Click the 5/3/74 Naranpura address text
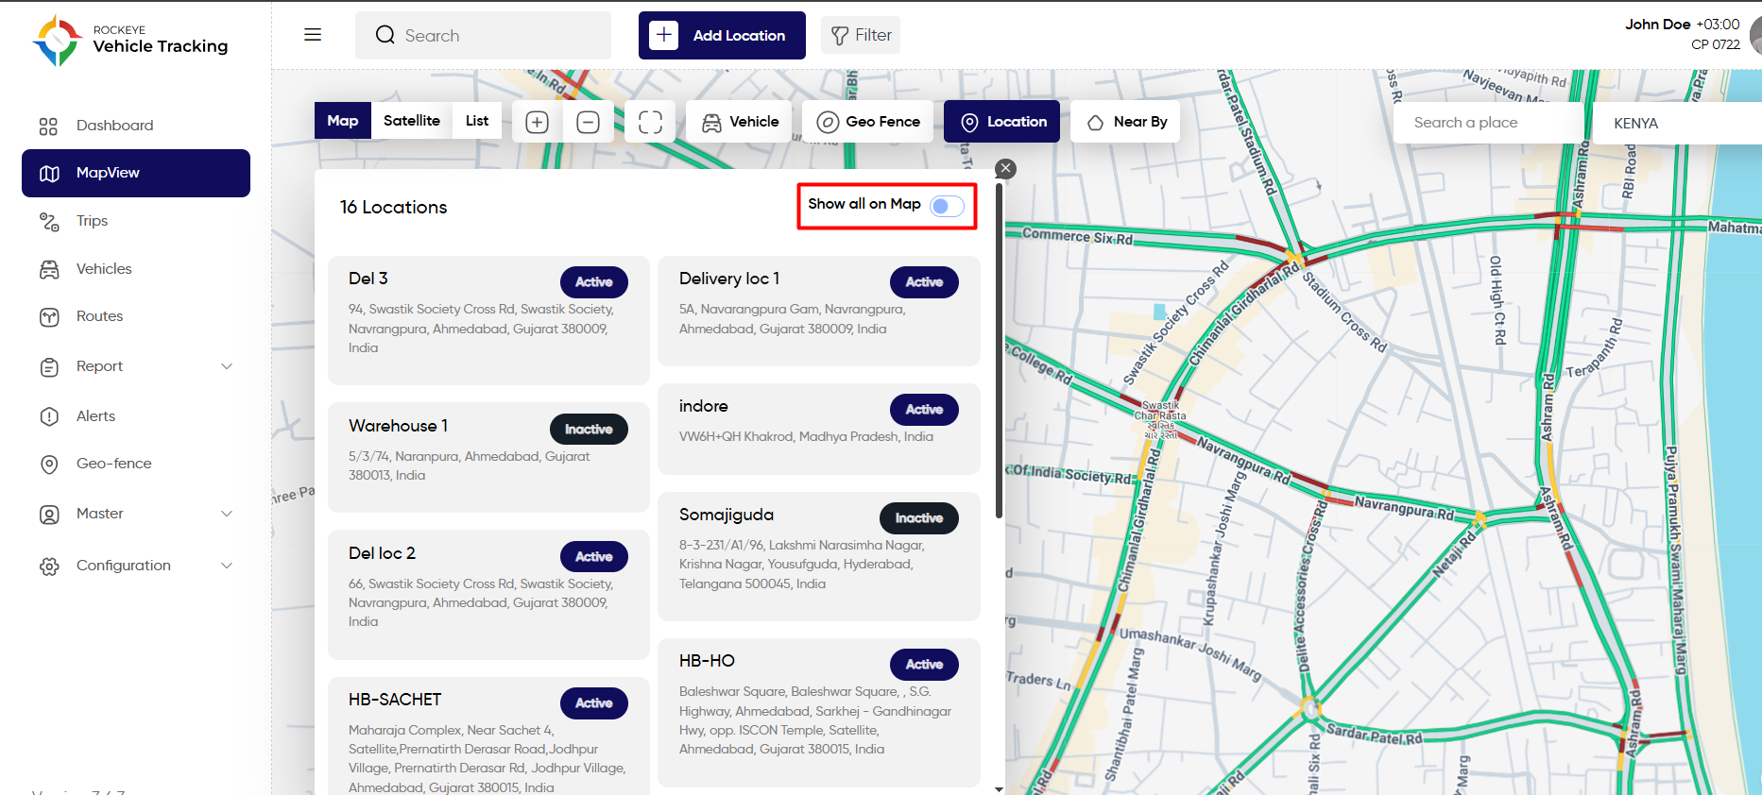Image resolution: width=1762 pixels, height=795 pixels. 469,465
